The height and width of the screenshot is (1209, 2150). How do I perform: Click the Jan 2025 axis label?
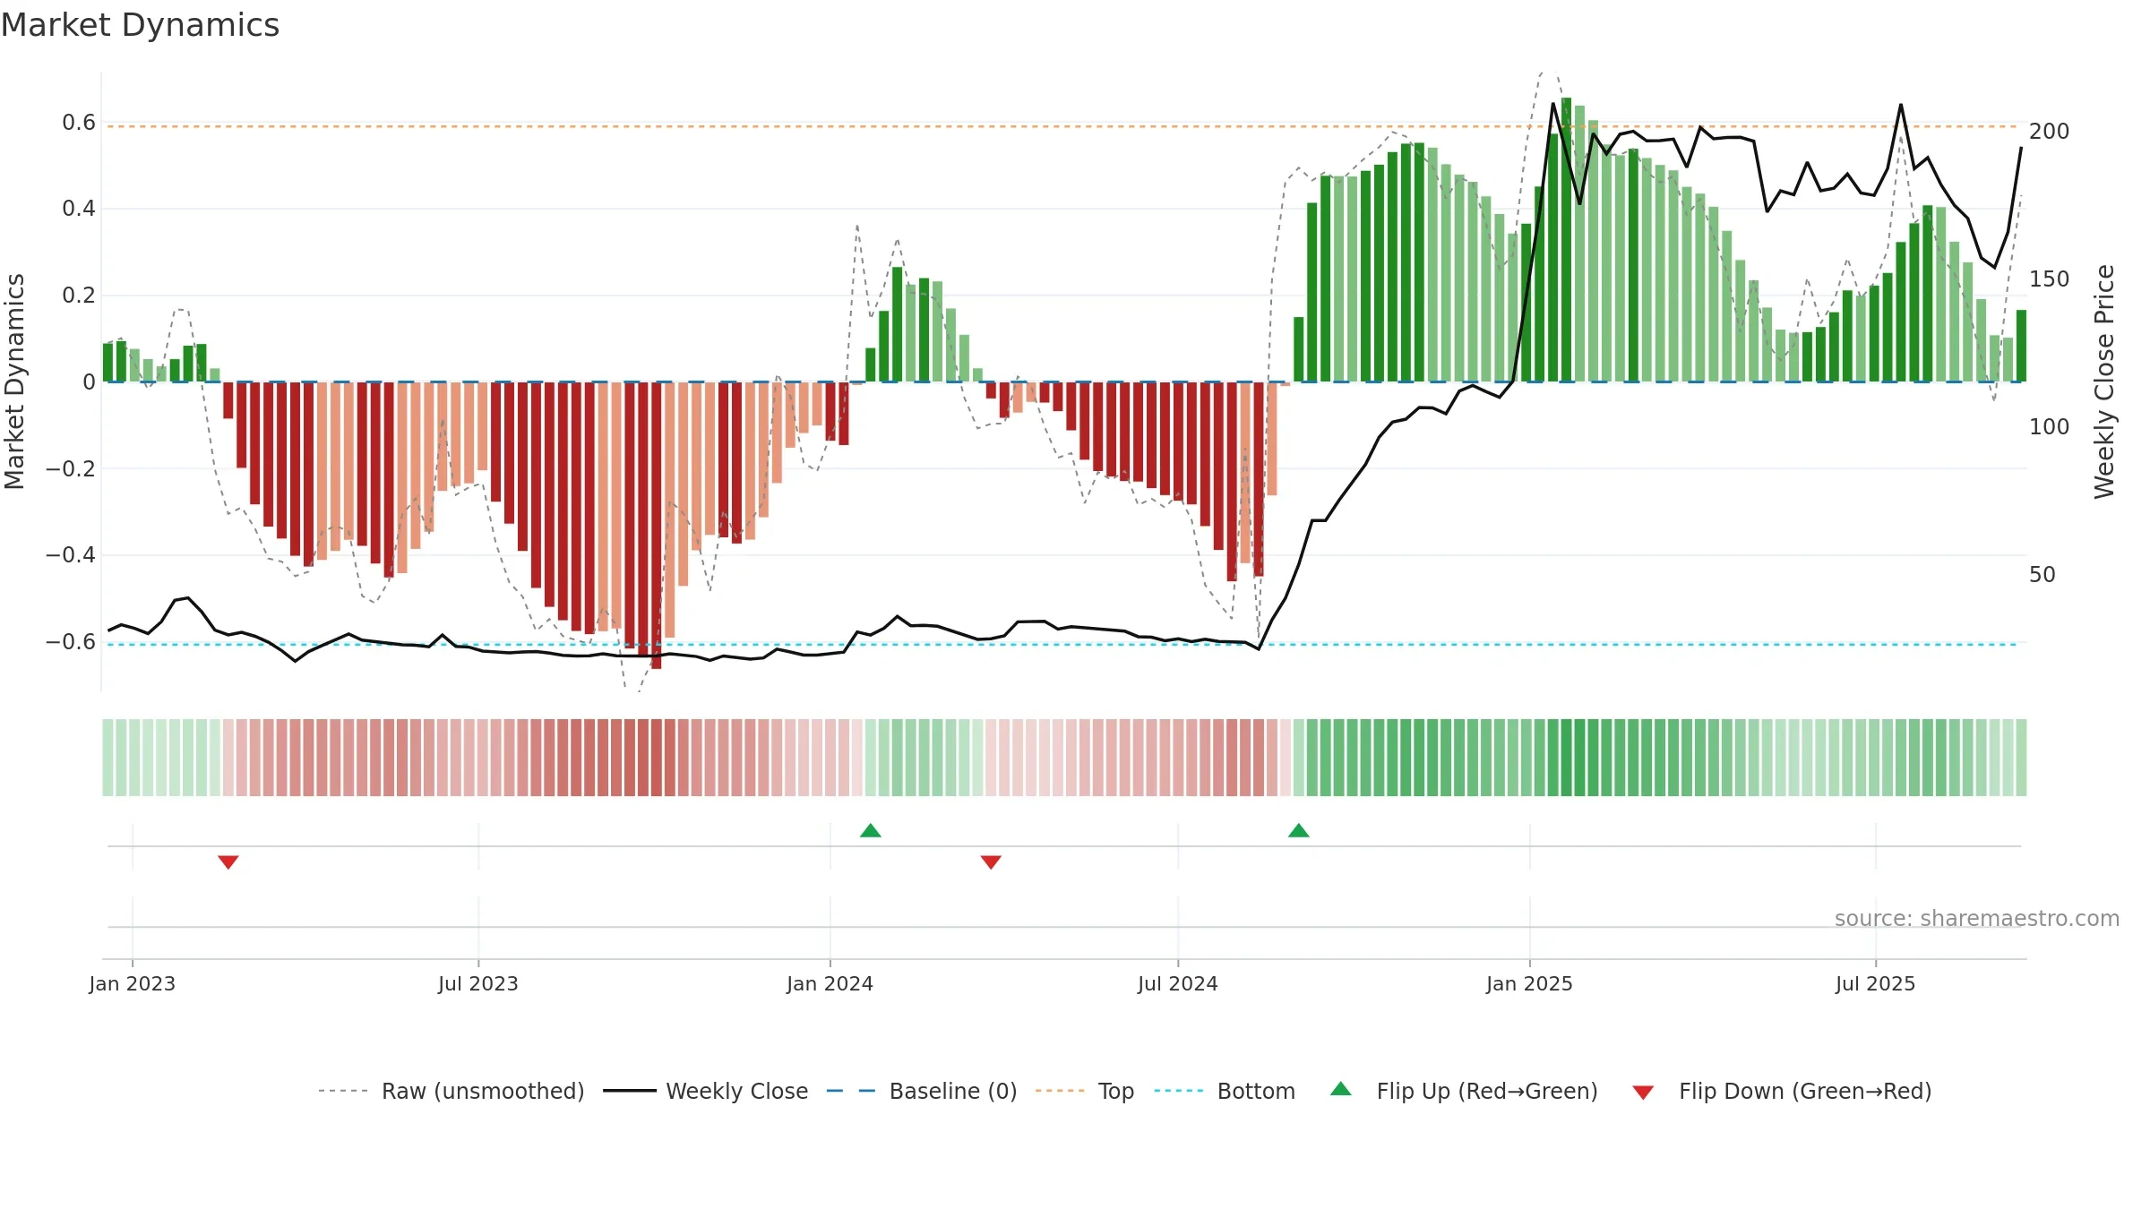pyautogui.click(x=1530, y=983)
